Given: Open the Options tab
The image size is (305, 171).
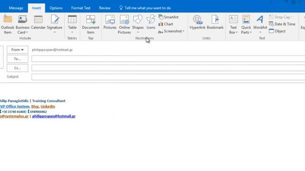Looking at the screenshot, I should coord(56,8).
